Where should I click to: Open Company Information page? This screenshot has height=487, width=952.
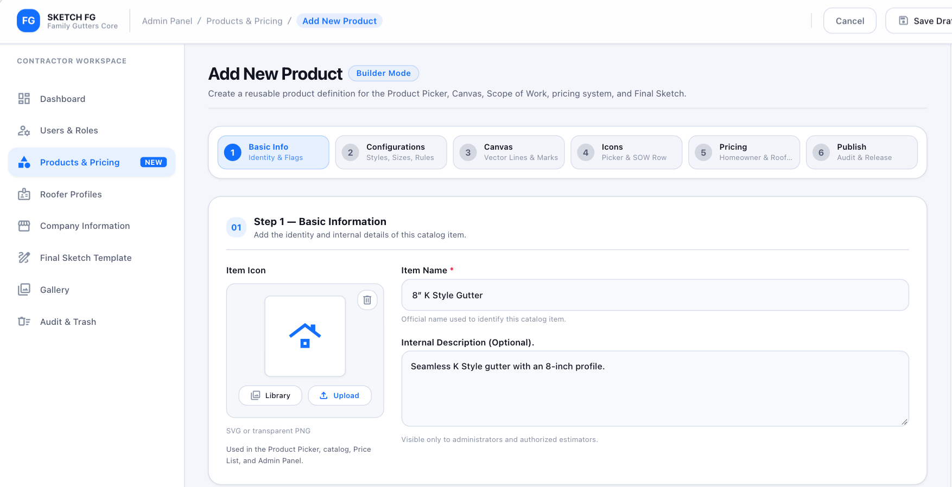pos(92,226)
